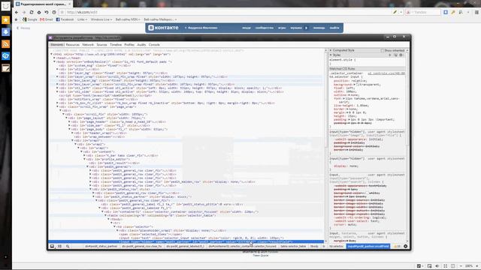Open the notes sidebar icon
This screenshot has width=481, height=270.
pos(5,68)
